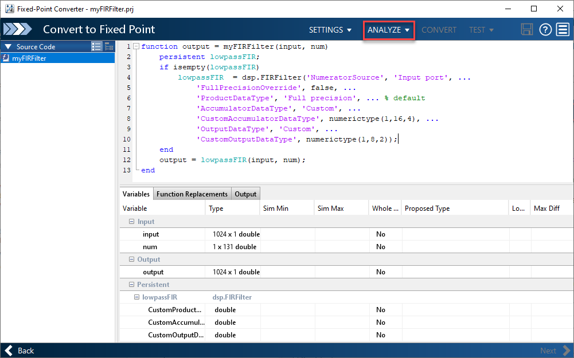Switch Source Code panel to list view

point(96,47)
